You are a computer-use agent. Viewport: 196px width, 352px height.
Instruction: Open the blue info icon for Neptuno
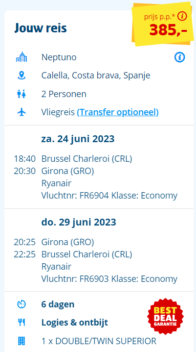pyautogui.click(x=180, y=57)
